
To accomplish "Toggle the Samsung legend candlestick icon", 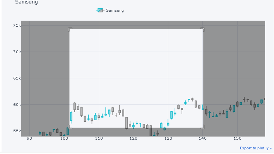I will (100, 10).
